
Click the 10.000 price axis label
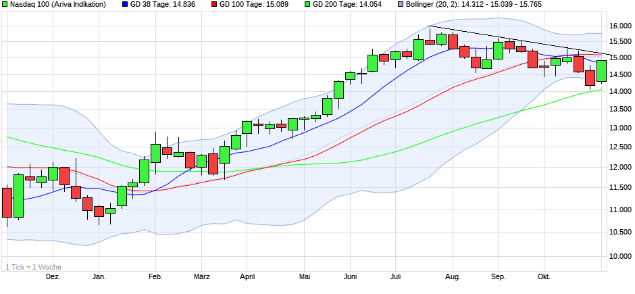[621, 256]
